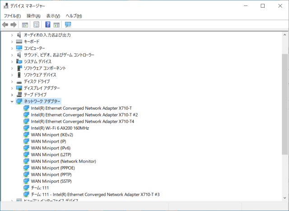
Task: Expand ソフトウェア コンポーネント category
Action: pyautogui.click(x=12, y=68)
